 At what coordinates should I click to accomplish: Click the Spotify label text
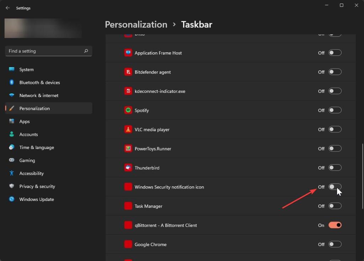point(141,110)
